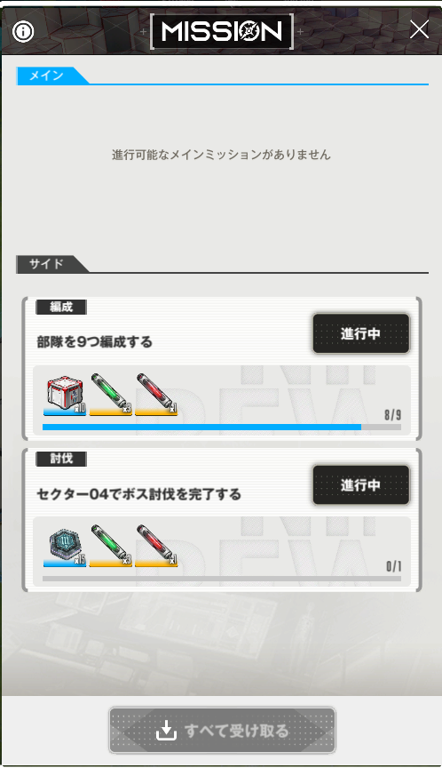Click the empty 0/1 progress bar
Screen dimensions: 442x768
[x=222, y=579]
